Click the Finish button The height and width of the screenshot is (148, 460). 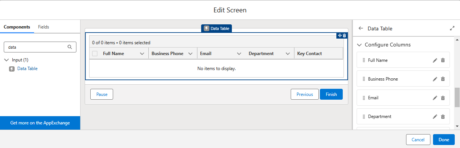click(x=331, y=94)
